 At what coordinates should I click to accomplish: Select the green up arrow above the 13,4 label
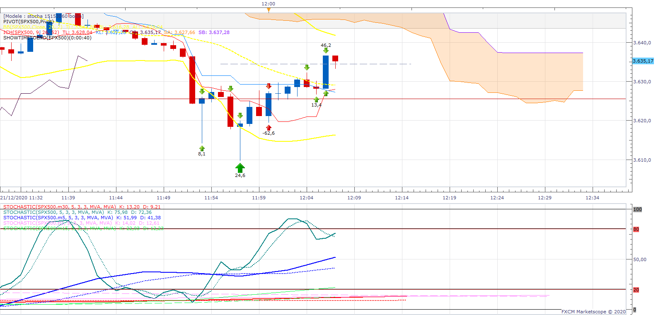(316, 99)
